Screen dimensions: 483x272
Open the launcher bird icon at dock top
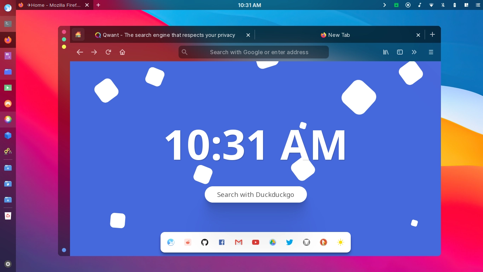[8, 8]
